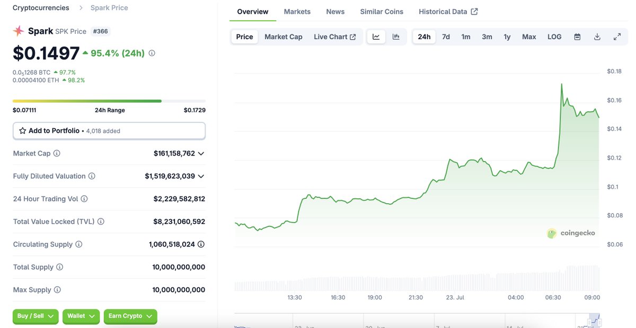Click the 24h Range progress bar

(x=109, y=101)
